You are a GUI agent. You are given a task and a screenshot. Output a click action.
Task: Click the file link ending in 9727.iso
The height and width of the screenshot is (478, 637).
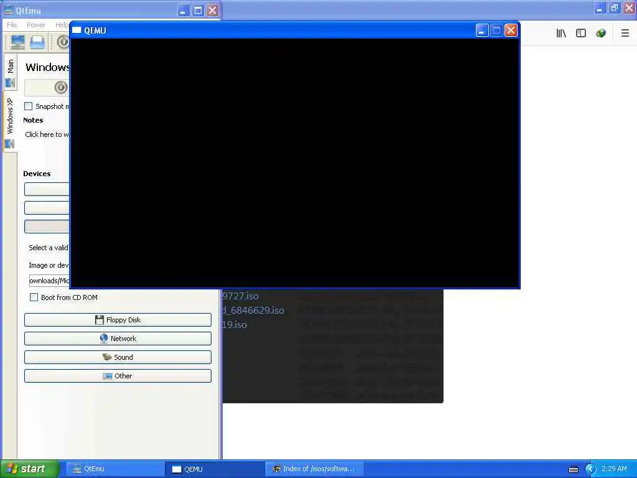[241, 296]
